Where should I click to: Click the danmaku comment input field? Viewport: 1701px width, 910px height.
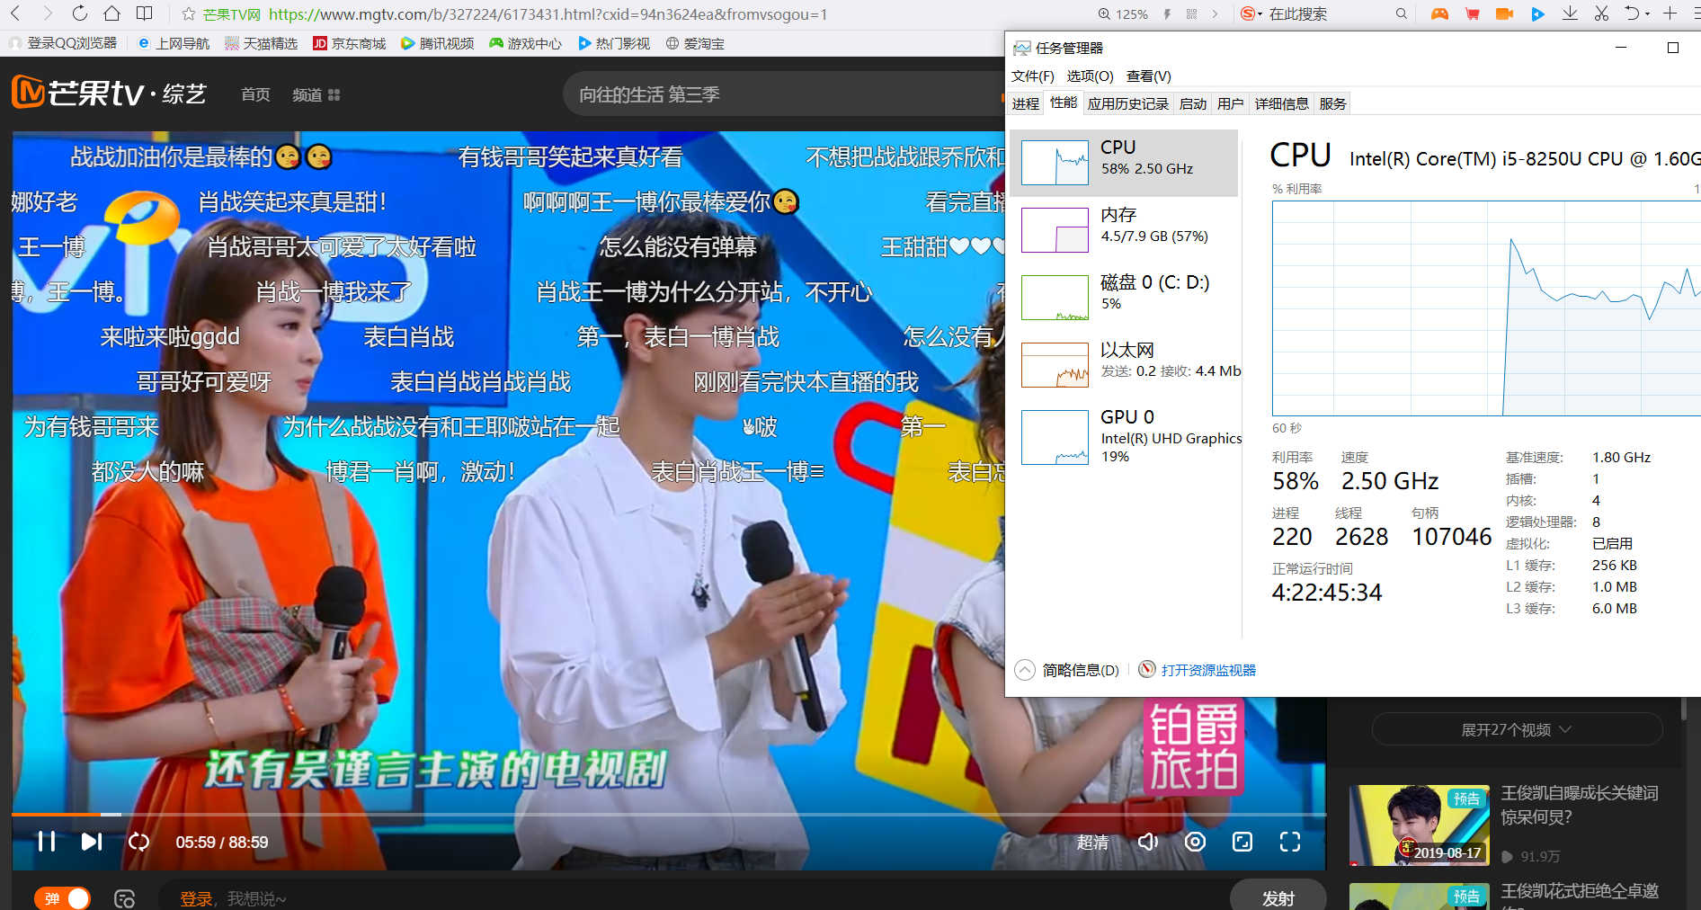[692, 898]
